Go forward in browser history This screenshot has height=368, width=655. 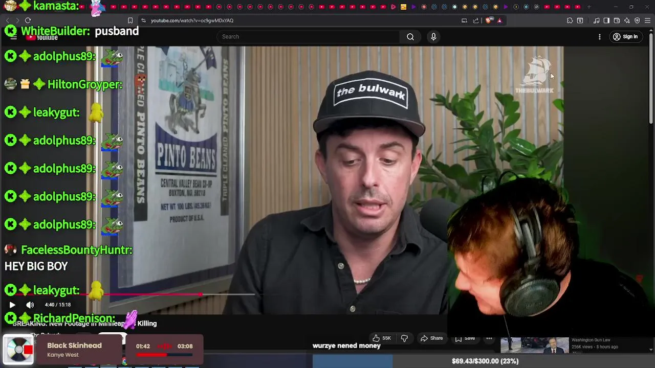tap(17, 20)
